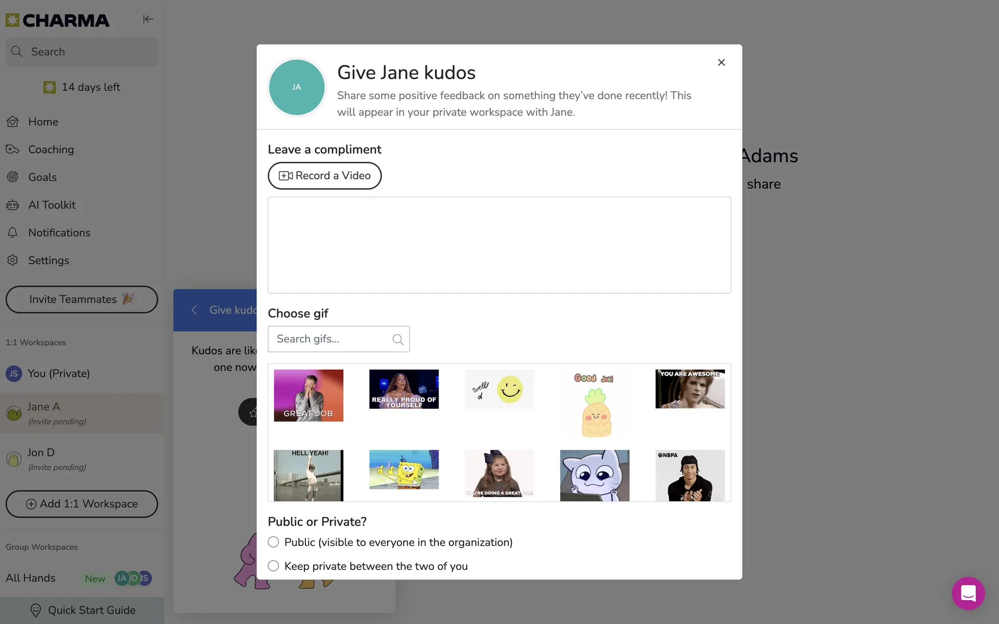Choose the GREAT JOB gif

coord(309,396)
